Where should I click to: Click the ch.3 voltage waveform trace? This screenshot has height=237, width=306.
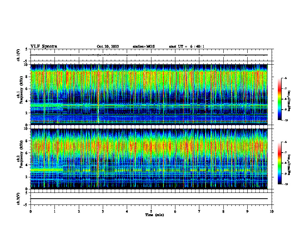click(149, 199)
